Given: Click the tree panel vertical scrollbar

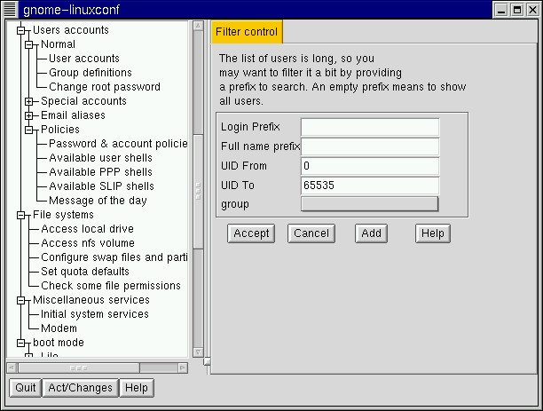Looking at the screenshot, I should point(199,178).
